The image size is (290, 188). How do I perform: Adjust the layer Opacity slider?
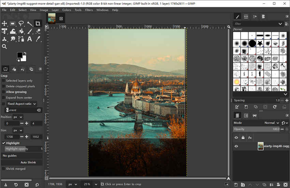click(x=257, y=129)
